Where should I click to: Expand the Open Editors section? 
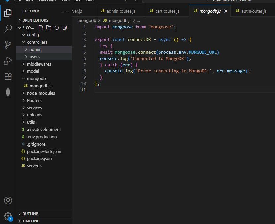point(44,20)
